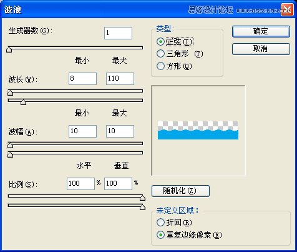Click the maximum amplitude slider handle
Image resolution: width=297 pixels, height=252 pixels.
(10, 154)
